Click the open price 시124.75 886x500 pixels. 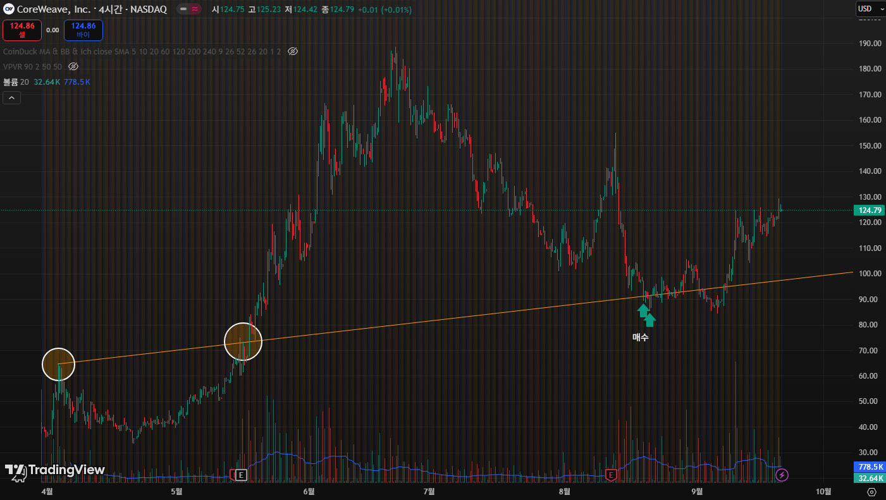click(x=228, y=9)
